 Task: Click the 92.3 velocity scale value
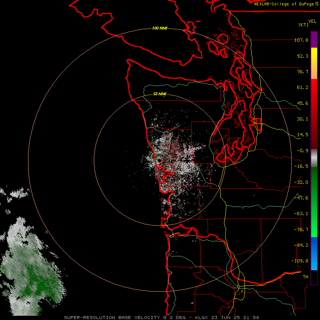pyautogui.click(x=303, y=56)
